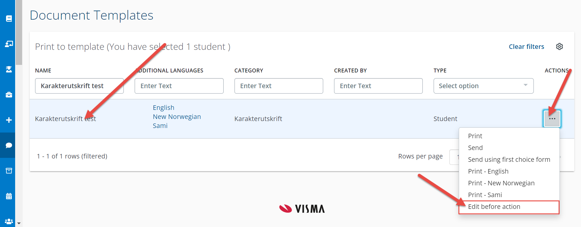Click the calendar sidebar icon
581x227 pixels.
(9, 196)
